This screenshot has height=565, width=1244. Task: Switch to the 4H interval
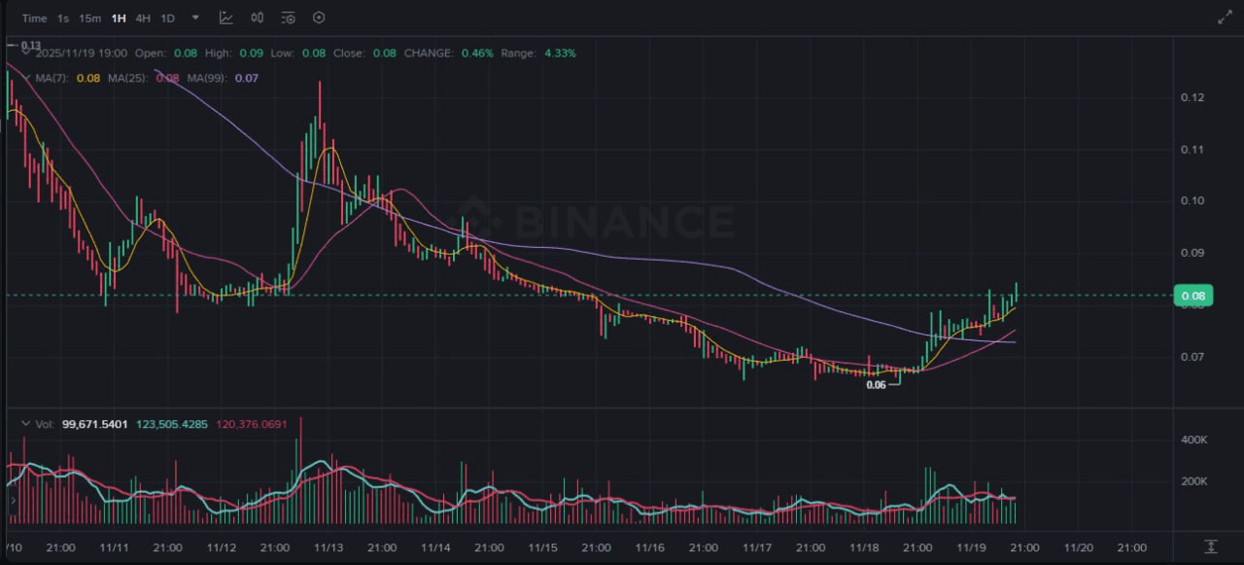(143, 18)
